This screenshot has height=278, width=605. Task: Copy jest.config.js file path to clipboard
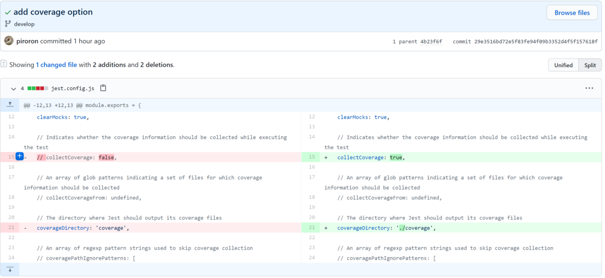click(x=103, y=88)
